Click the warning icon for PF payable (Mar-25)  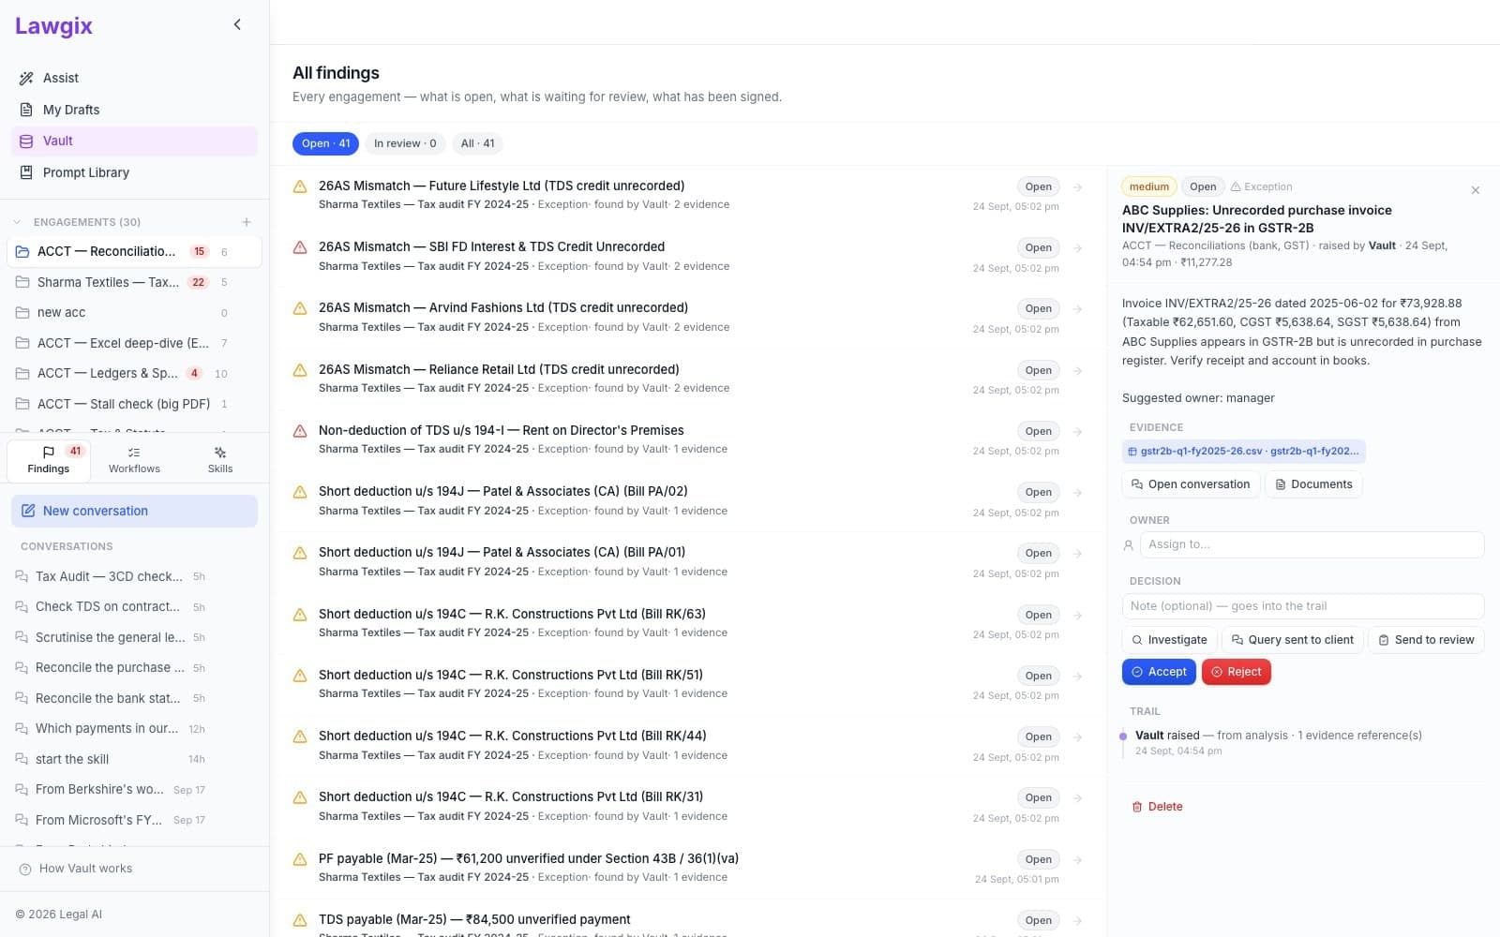pos(300,859)
